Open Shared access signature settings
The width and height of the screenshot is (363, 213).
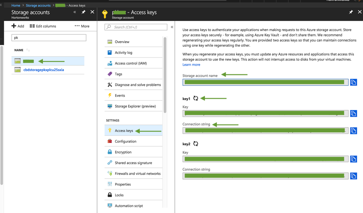[133, 163]
